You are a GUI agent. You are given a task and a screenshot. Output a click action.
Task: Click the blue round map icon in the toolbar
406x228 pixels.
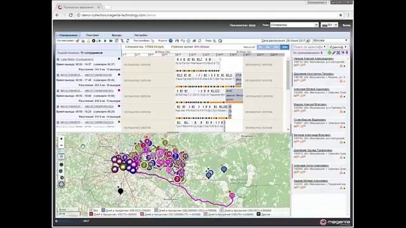171,41
